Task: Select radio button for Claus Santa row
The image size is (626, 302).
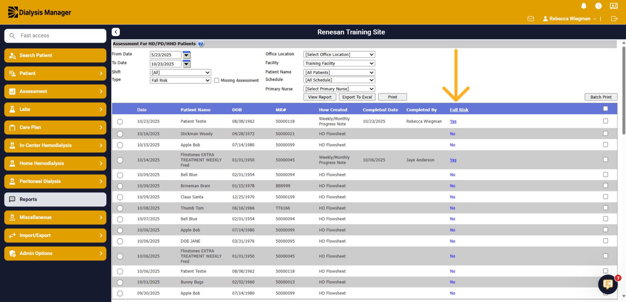Action: 120,197
